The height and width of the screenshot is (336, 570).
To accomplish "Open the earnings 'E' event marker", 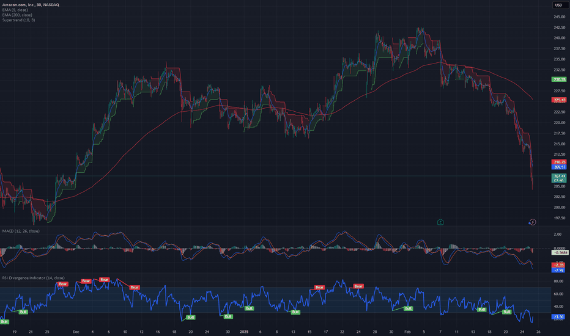I will (440, 222).
